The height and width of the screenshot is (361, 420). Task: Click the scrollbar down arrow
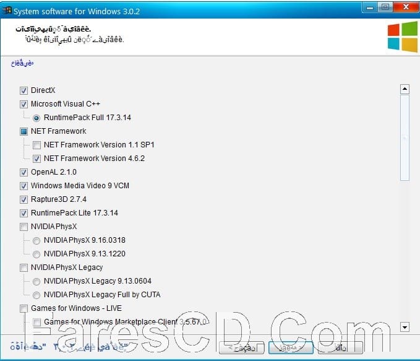[405, 327]
